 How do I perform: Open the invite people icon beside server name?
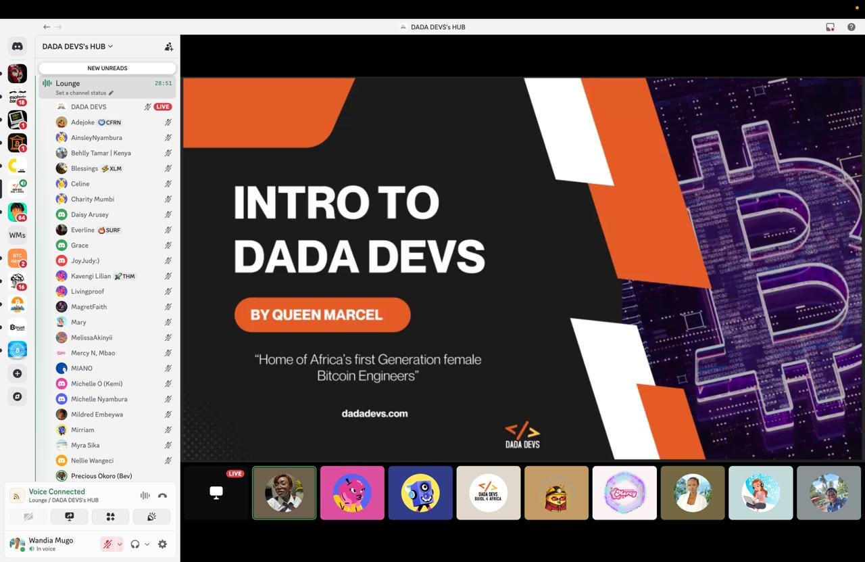point(168,46)
